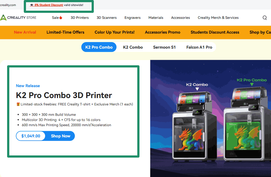Open Students Discount Access
Image resolution: width=271 pixels, height=177 pixels.
[215, 32]
